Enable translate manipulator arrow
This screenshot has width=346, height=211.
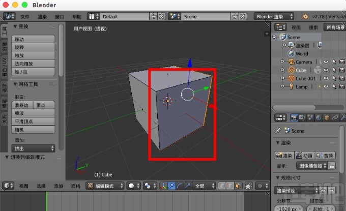[171, 186]
